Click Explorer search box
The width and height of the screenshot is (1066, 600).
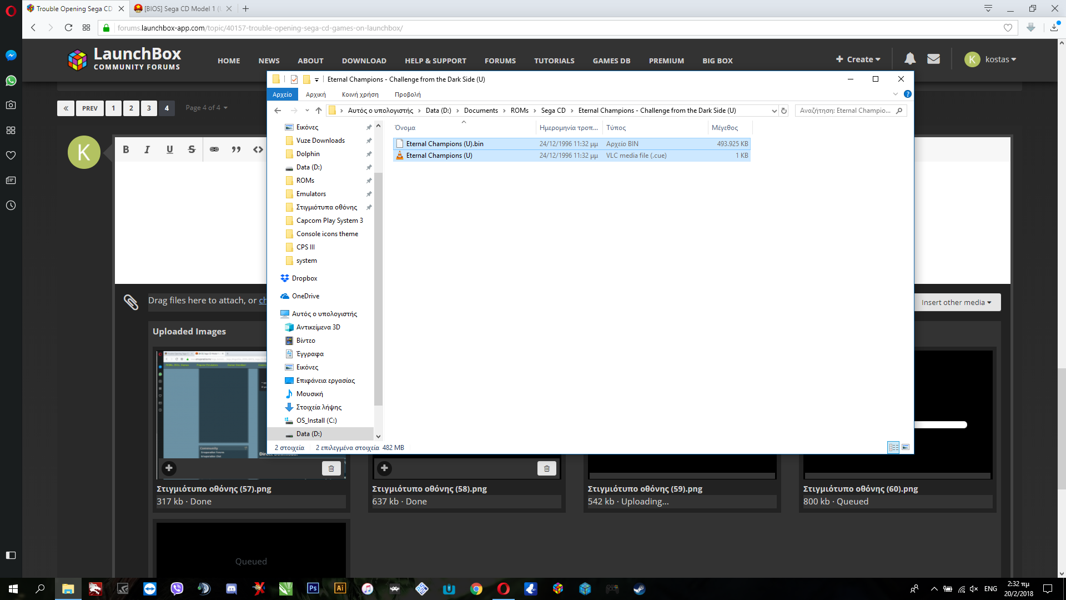(851, 111)
